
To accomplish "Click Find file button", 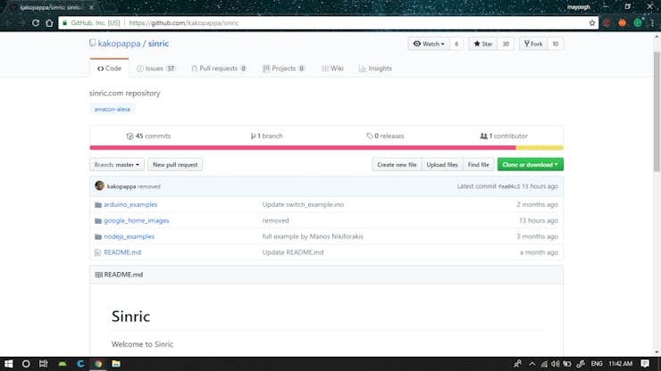I will click(x=479, y=165).
